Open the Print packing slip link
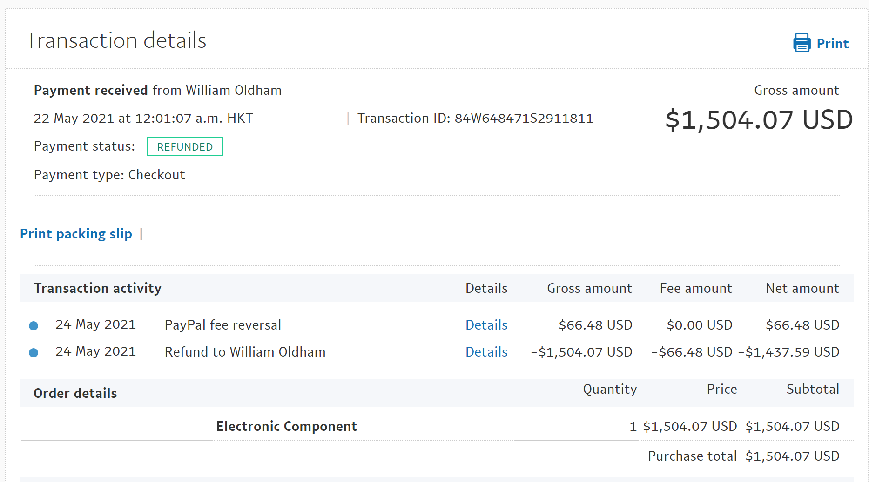Viewport: 869px width, 482px height. [x=76, y=234]
